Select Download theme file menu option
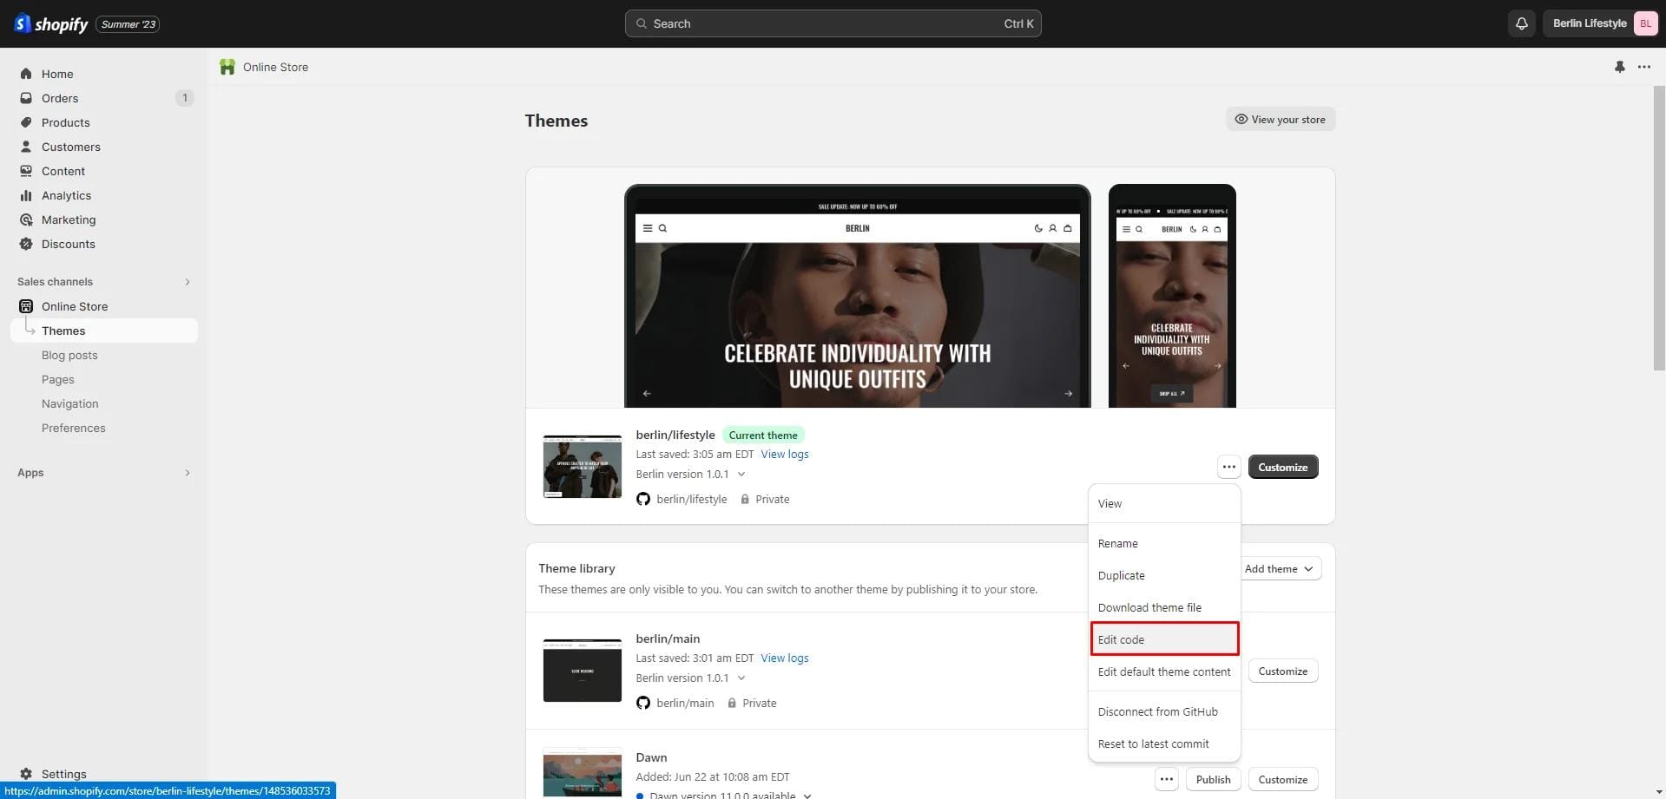This screenshot has height=799, width=1666. point(1149,607)
